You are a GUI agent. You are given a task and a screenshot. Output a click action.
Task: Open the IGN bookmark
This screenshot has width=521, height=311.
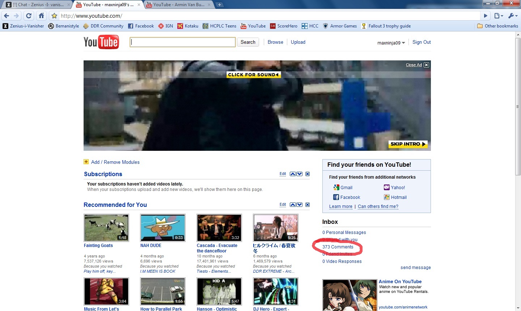point(166,26)
